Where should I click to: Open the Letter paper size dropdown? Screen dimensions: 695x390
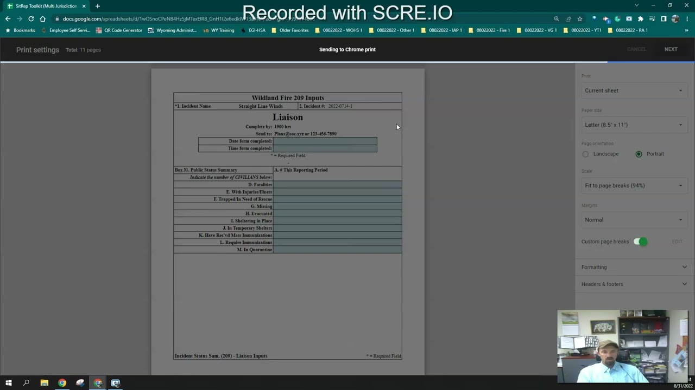pos(633,125)
